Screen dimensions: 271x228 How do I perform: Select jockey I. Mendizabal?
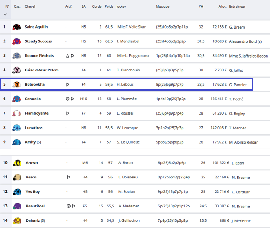pyautogui.click(x=128, y=41)
